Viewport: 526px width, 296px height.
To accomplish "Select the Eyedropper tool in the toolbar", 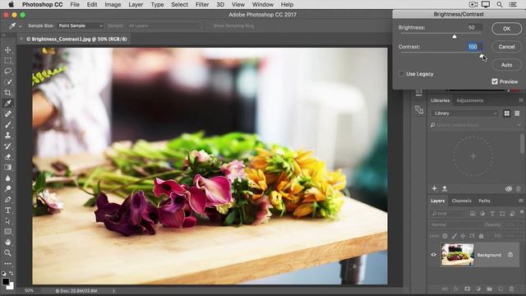I will [x=7, y=104].
